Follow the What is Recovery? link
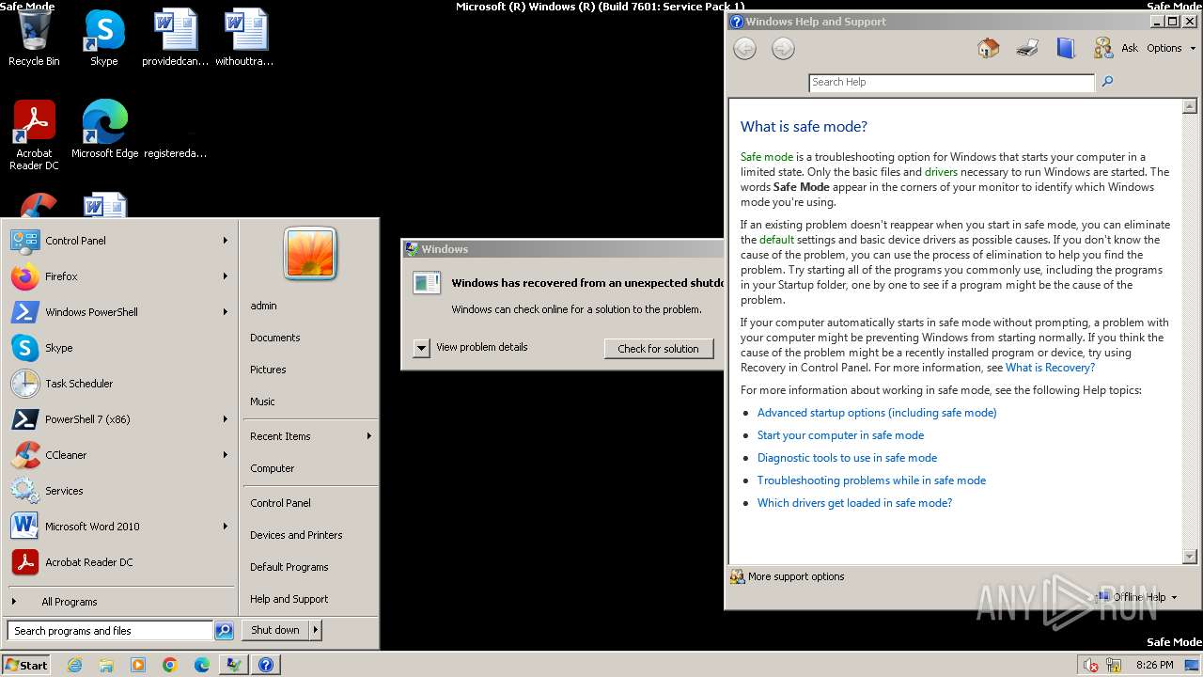1203x677 pixels. [1050, 368]
